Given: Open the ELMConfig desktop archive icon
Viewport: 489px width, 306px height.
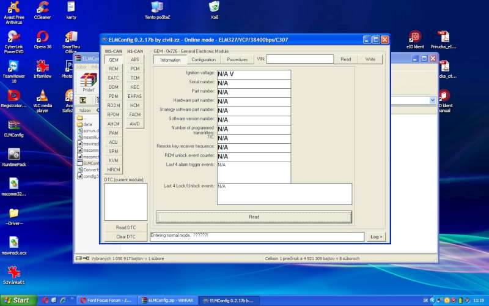Looking at the screenshot, I should pyautogui.click(x=13, y=125).
